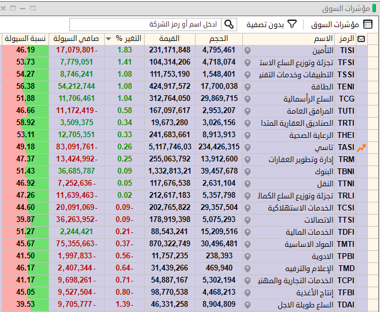This screenshot has height=312, width=380.
Task: Click the location pin icon in TRM row
Action: click(247, 160)
